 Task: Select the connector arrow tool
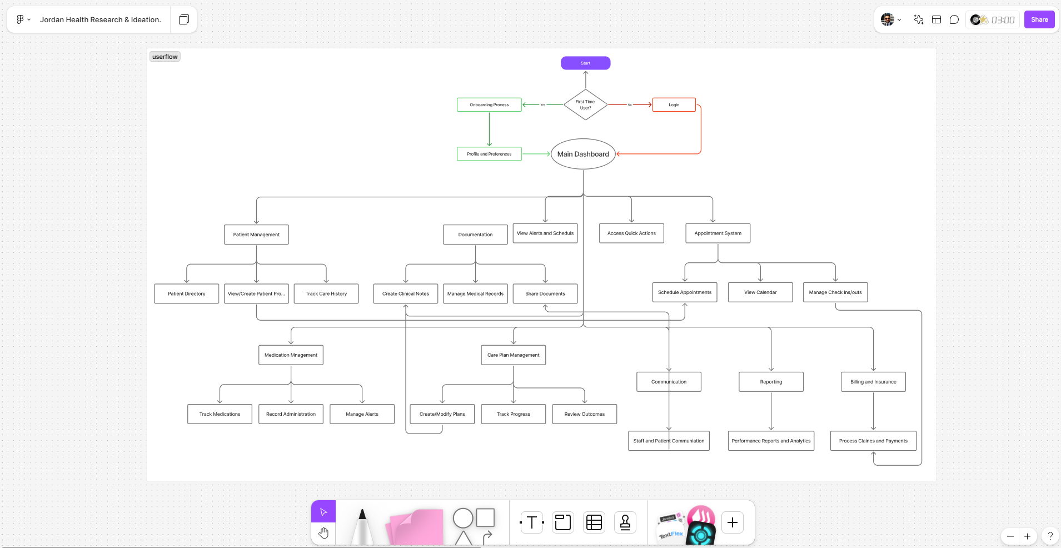487,537
